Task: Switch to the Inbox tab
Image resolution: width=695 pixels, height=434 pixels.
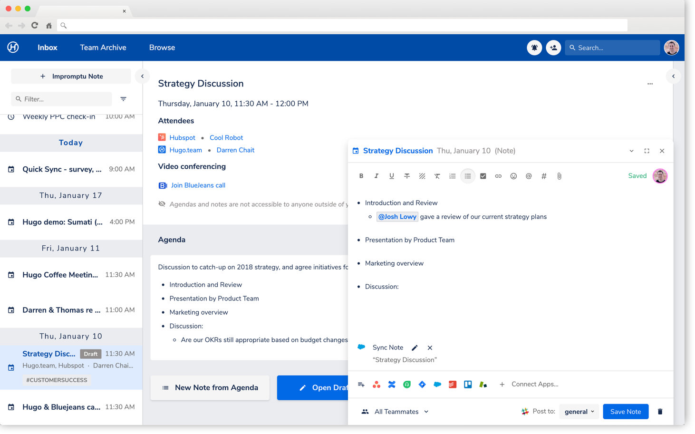Action: (x=48, y=48)
